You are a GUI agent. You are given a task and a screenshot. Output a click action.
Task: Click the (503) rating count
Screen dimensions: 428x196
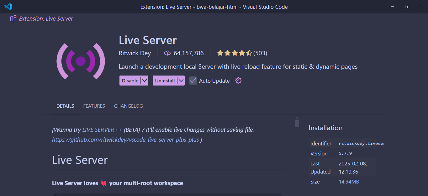(x=260, y=53)
